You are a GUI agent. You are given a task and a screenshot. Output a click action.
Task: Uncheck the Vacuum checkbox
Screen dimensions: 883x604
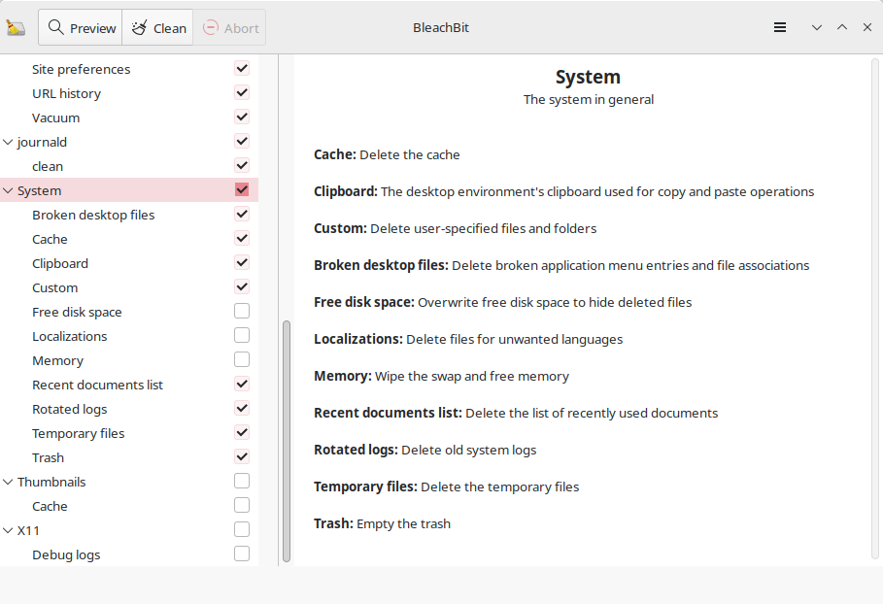242,117
